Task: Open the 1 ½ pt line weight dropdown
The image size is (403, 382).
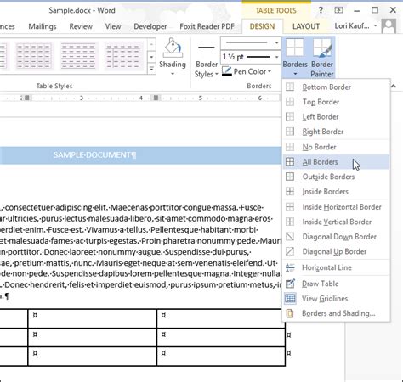Action: click(276, 57)
